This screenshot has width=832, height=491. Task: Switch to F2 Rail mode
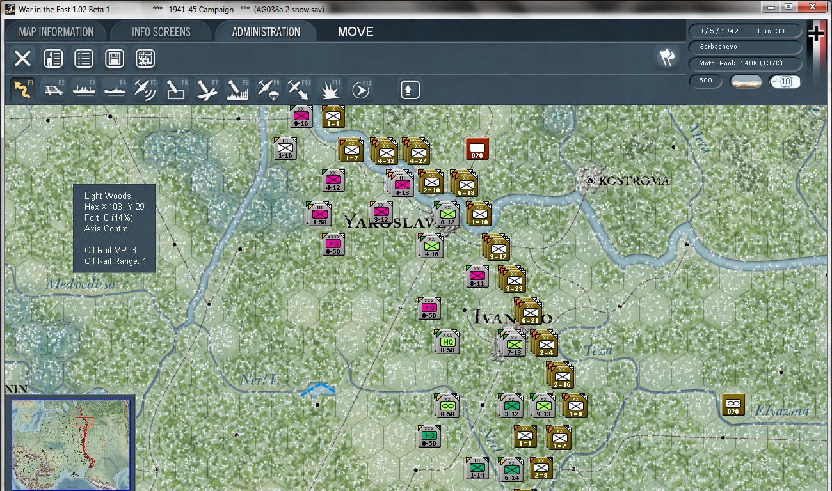(x=54, y=90)
